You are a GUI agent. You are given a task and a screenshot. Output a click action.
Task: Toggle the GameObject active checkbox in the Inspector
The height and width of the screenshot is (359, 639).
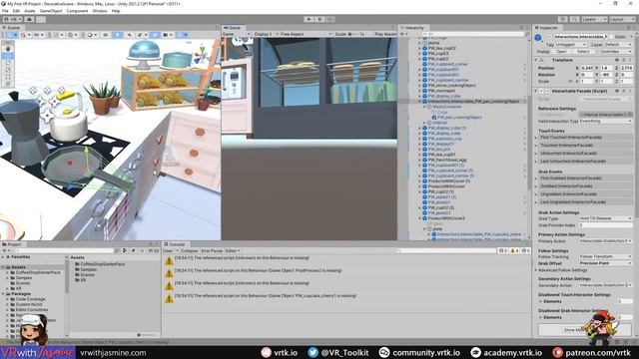[x=549, y=37]
